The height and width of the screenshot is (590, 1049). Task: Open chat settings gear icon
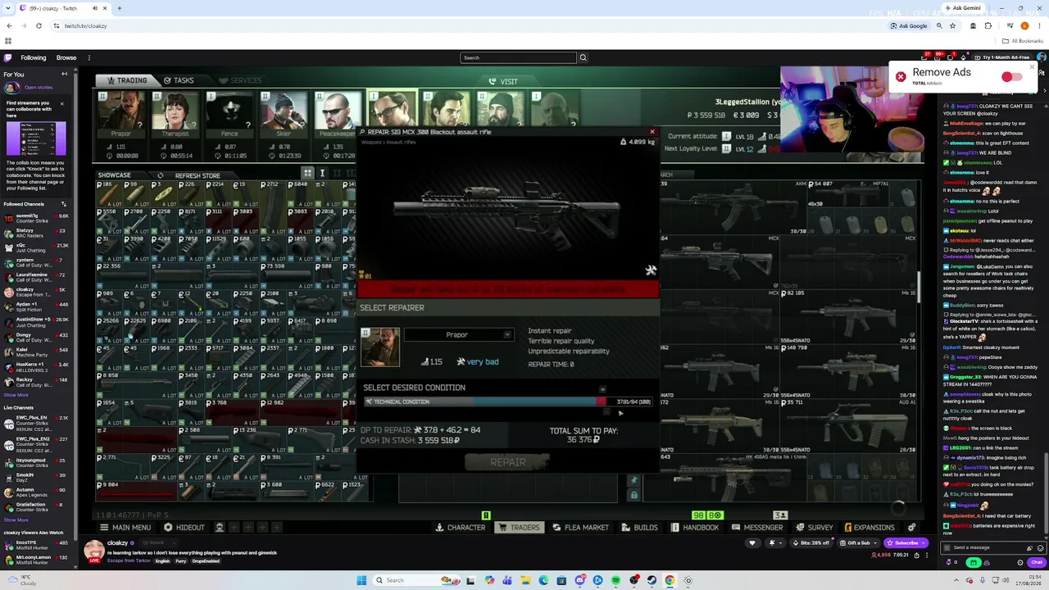click(x=1020, y=562)
